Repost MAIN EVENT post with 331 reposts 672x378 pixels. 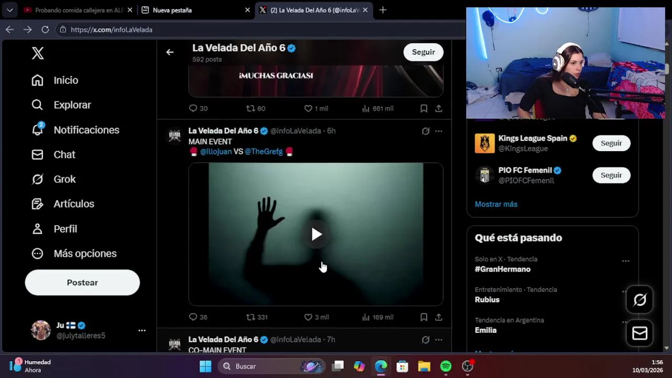point(257,317)
